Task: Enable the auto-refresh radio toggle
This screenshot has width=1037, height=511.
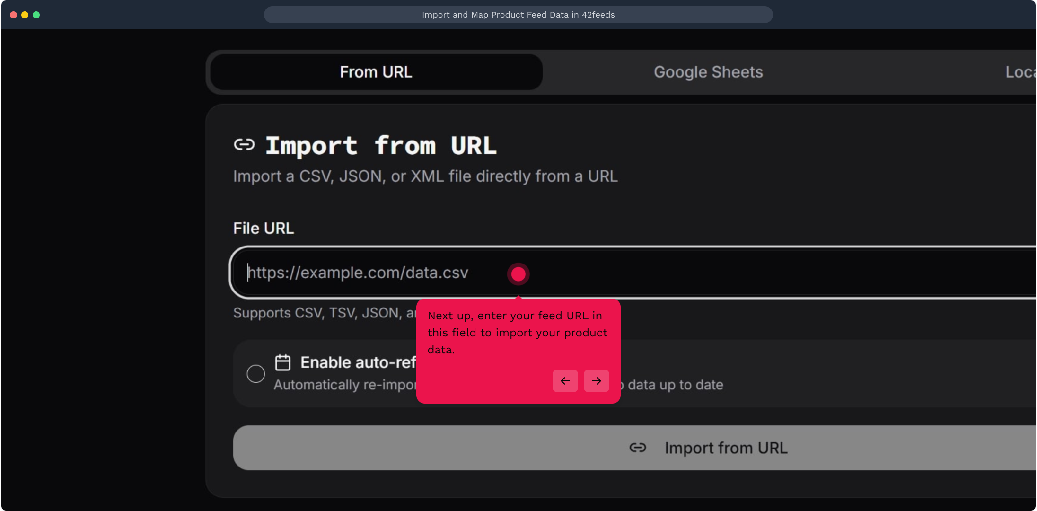Action: pyautogui.click(x=255, y=374)
